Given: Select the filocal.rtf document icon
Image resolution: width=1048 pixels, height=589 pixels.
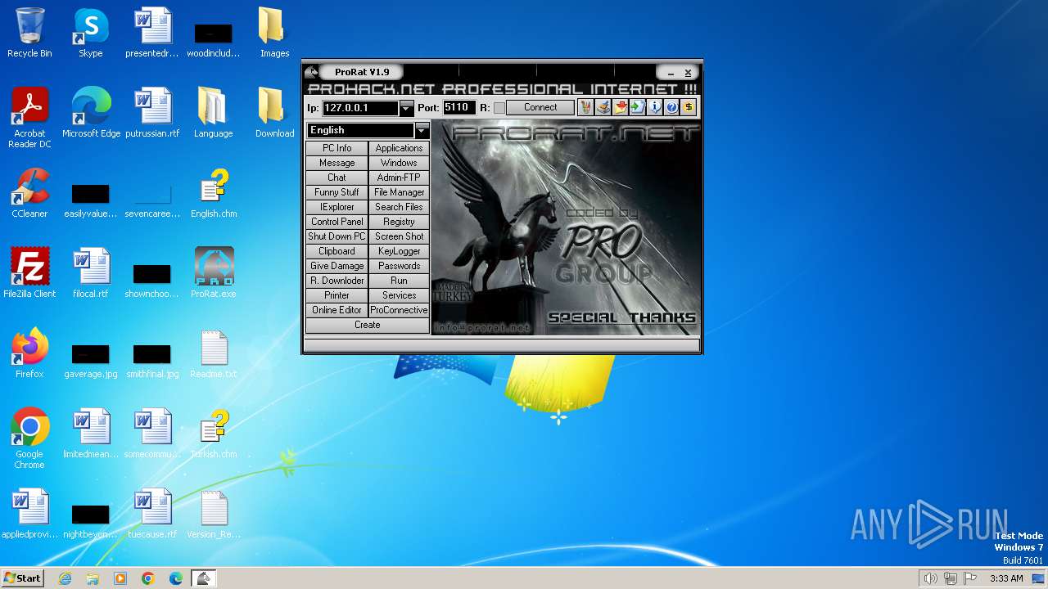Looking at the screenshot, I should [x=91, y=273].
